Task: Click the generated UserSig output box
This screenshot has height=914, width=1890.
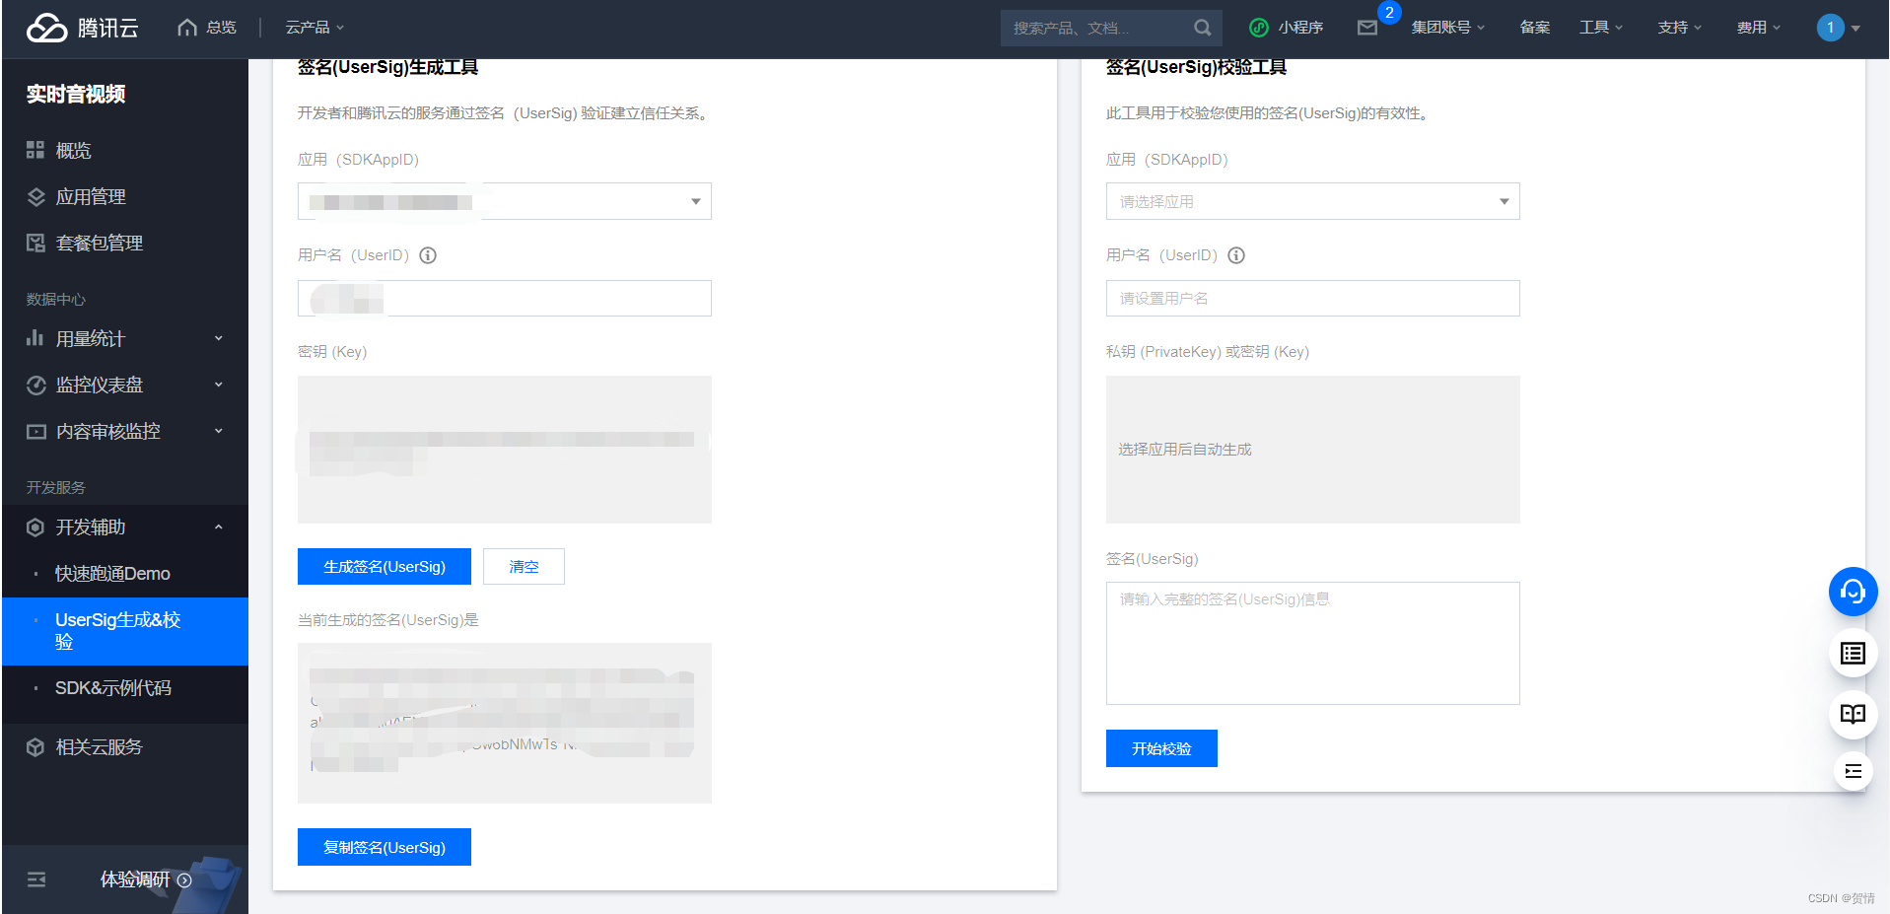Action: click(x=504, y=723)
